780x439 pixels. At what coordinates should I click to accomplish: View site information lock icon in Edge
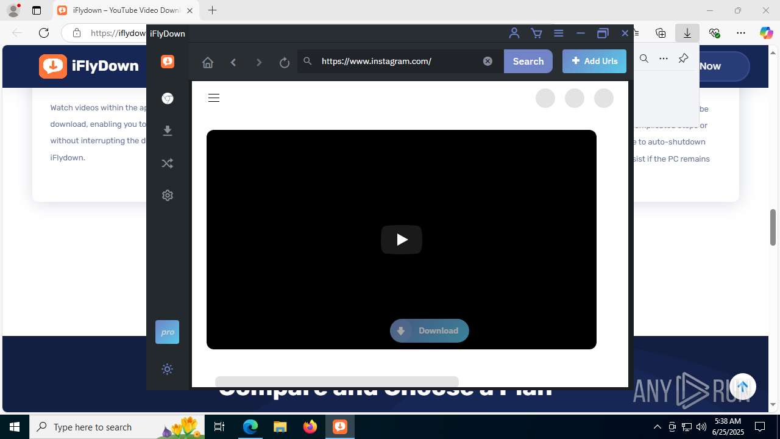click(76, 33)
